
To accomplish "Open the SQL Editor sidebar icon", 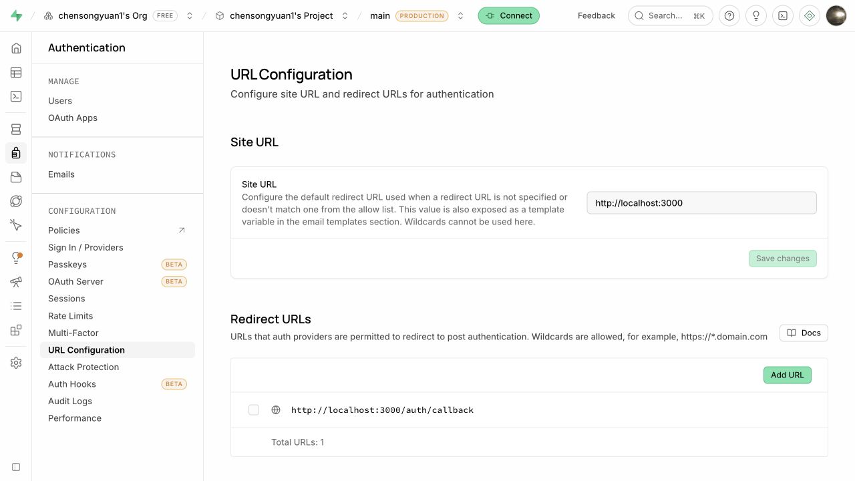I will (x=16, y=96).
